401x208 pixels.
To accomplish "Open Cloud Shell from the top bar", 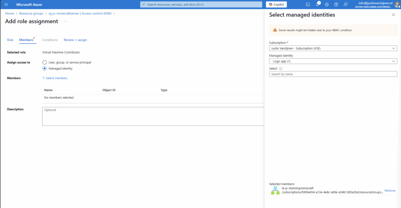I will point(308,4).
